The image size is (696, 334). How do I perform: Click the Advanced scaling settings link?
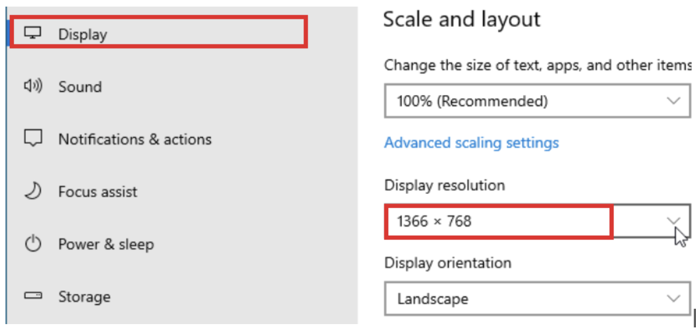[470, 143]
